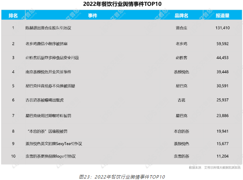Viewport: 243px width, 180px height.
Task: Select brand '星巴克' in rank 5 row
Action: click(181, 86)
